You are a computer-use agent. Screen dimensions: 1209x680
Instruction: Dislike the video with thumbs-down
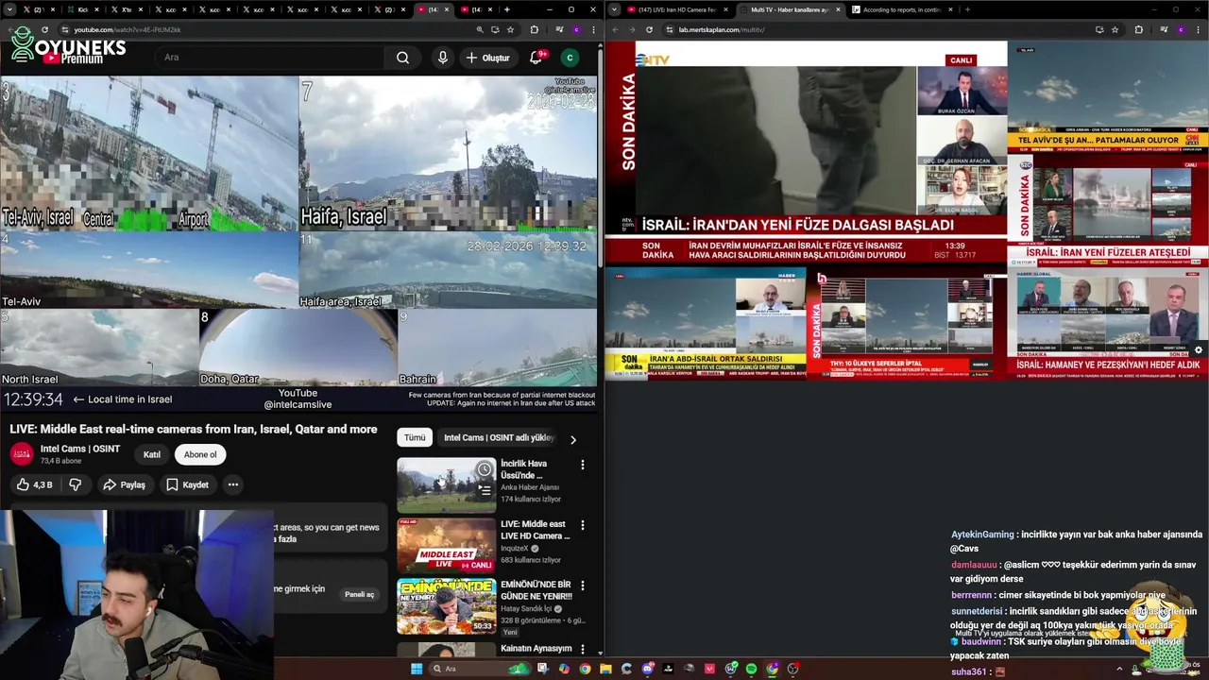click(x=76, y=484)
